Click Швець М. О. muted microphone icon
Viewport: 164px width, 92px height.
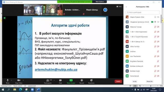[x=155, y=41]
